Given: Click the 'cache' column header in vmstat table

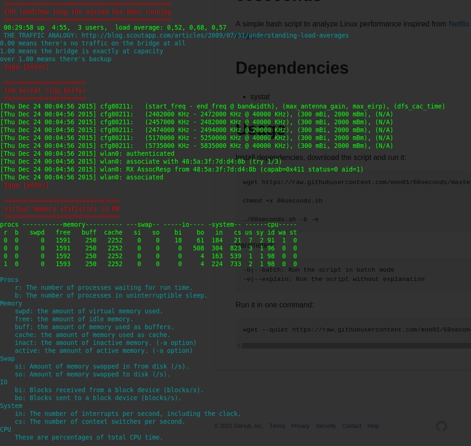Looking at the screenshot, I should pyautogui.click(x=113, y=233).
